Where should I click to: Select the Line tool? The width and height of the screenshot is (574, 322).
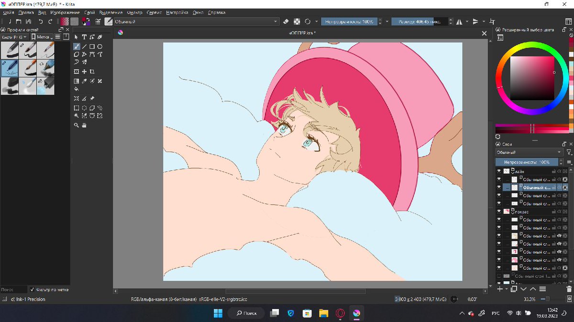[84, 47]
